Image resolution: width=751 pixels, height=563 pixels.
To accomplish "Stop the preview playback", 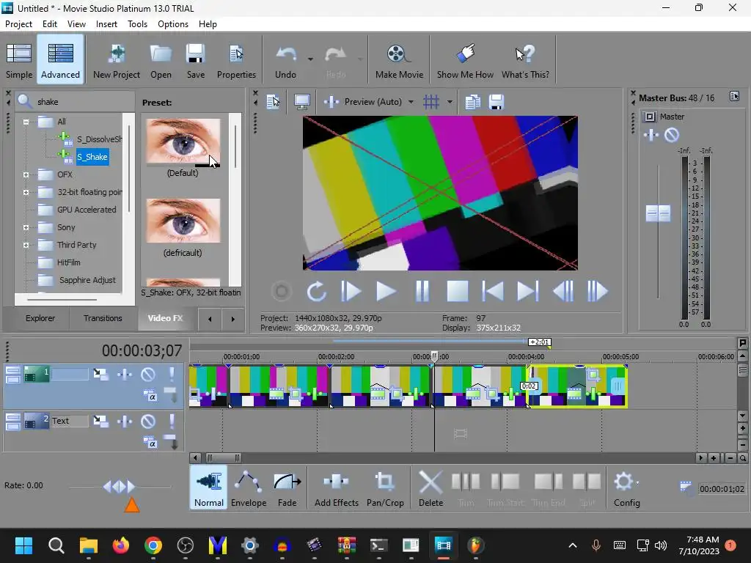I will click(458, 291).
